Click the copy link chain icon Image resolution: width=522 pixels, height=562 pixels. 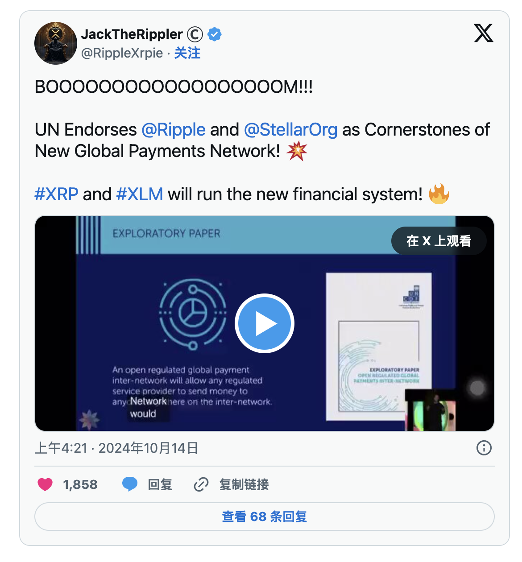[201, 484]
